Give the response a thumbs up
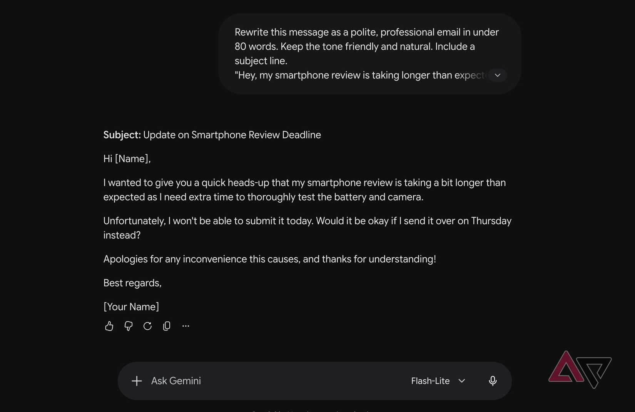The image size is (635, 412). pyautogui.click(x=109, y=326)
